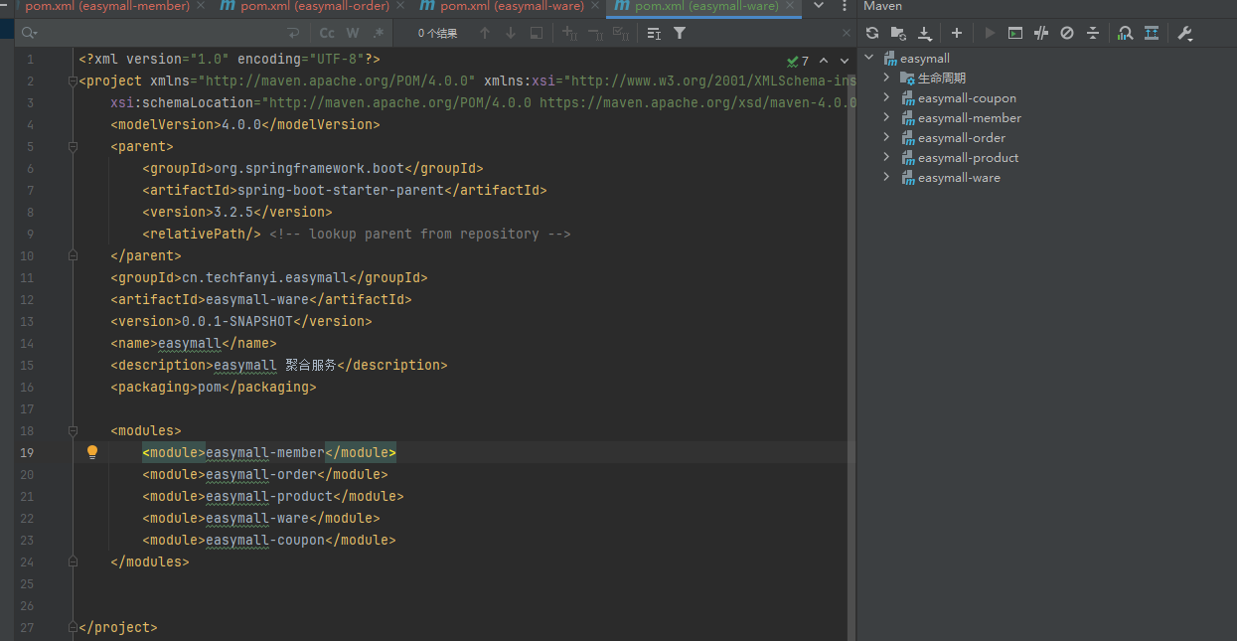Image resolution: width=1237 pixels, height=641 pixels.
Task: Insert new line in search field
Action: (293, 33)
